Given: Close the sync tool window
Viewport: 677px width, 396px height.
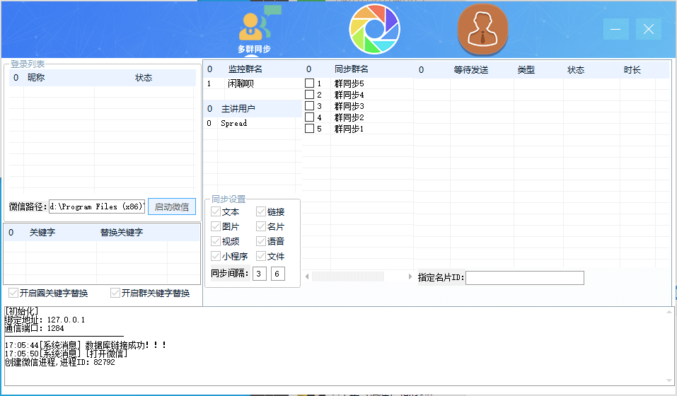Looking at the screenshot, I should click(649, 29).
